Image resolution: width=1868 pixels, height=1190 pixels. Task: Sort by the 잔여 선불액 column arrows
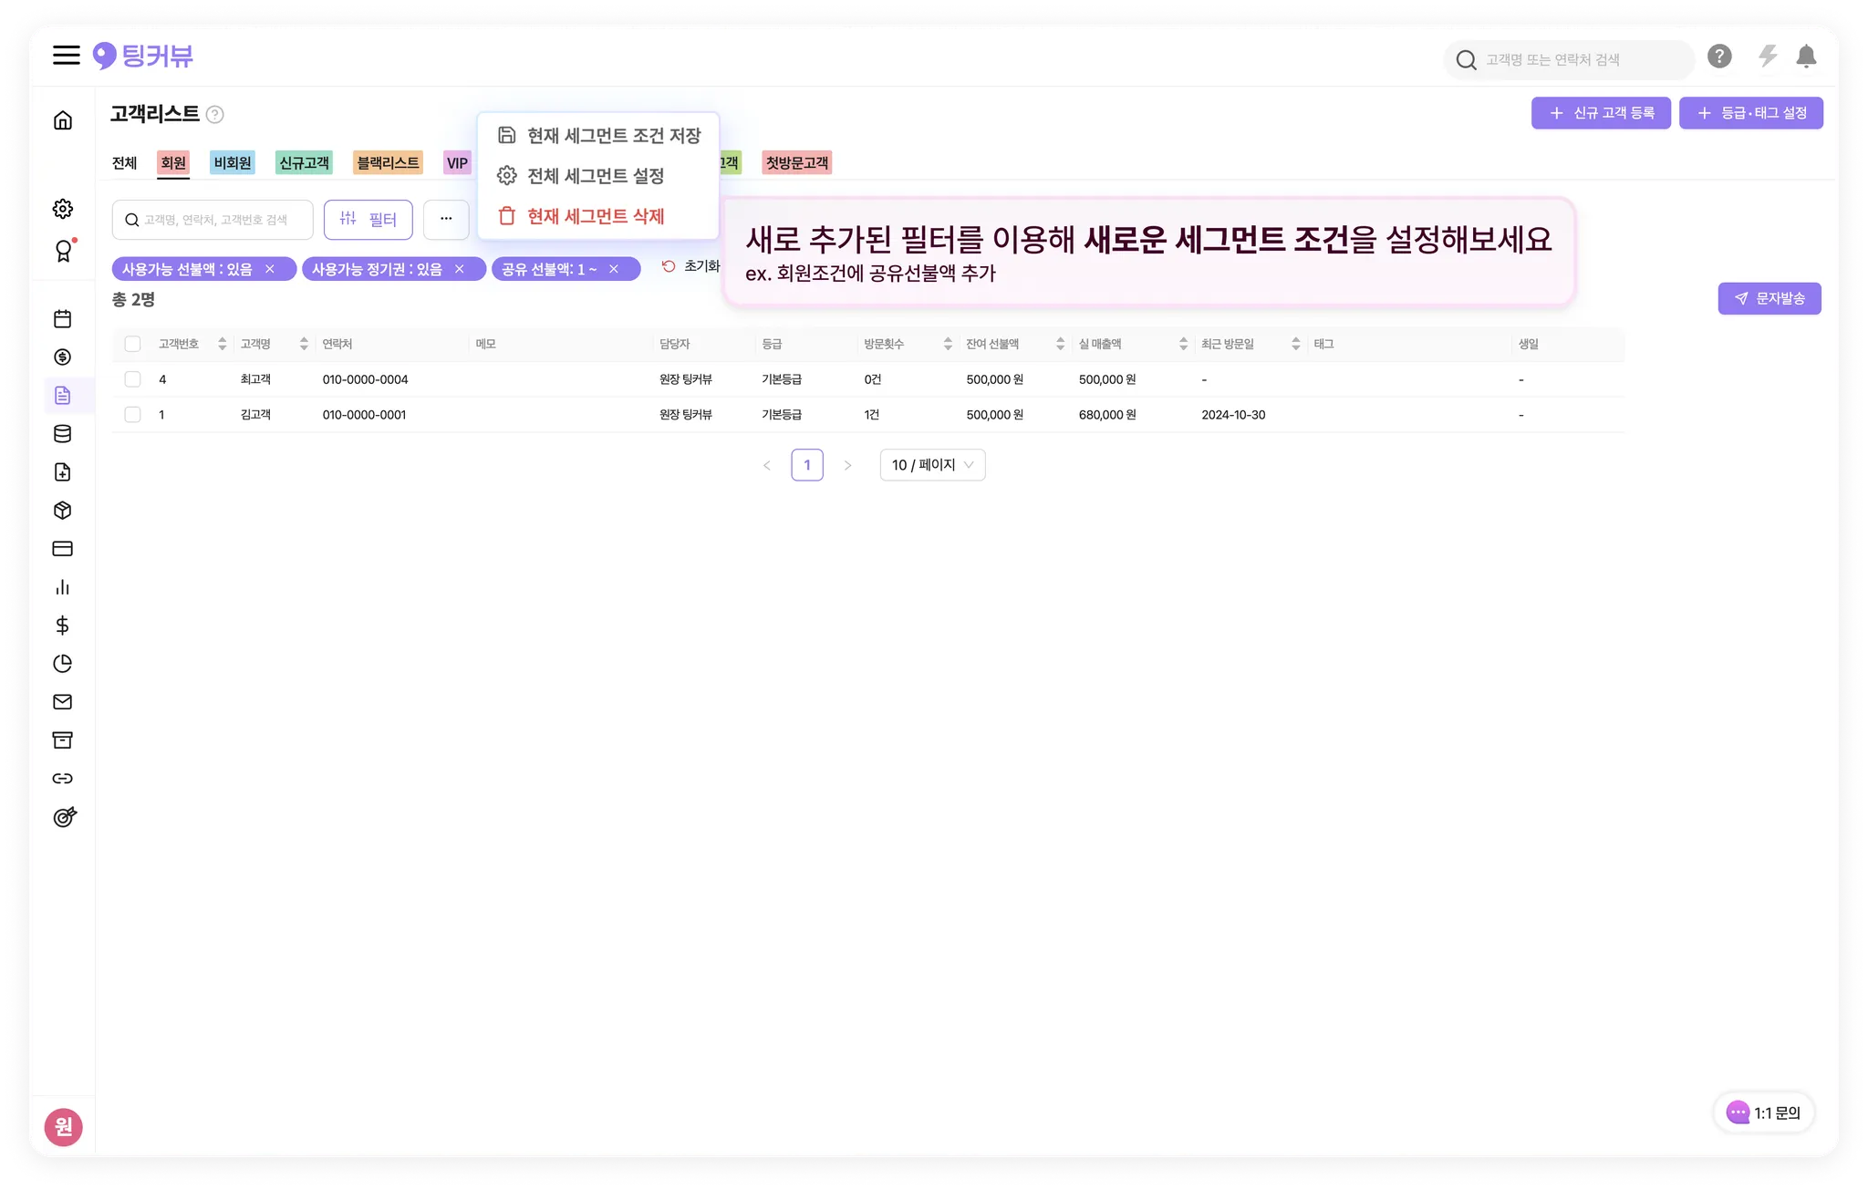tap(1060, 345)
